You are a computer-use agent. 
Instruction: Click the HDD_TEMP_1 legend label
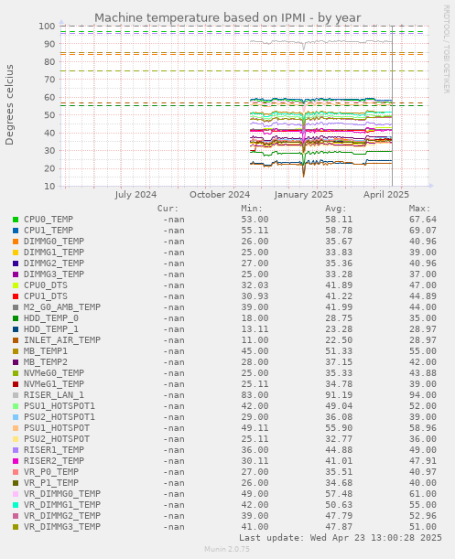coord(51,329)
